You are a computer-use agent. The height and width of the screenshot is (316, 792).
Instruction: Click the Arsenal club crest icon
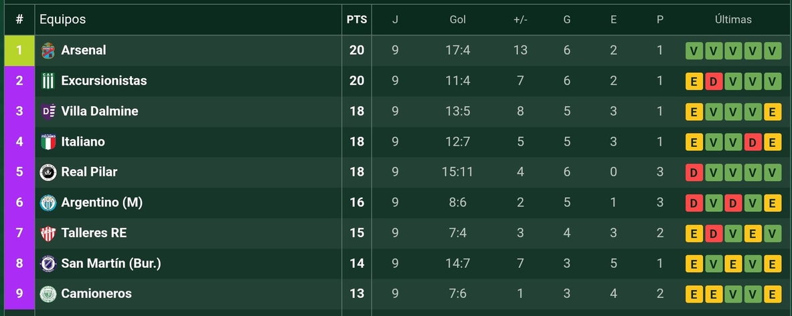point(48,50)
